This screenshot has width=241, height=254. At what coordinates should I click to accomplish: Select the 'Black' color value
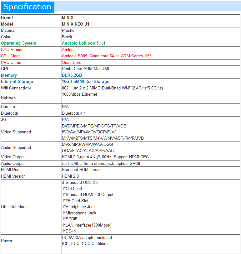coord(67,37)
